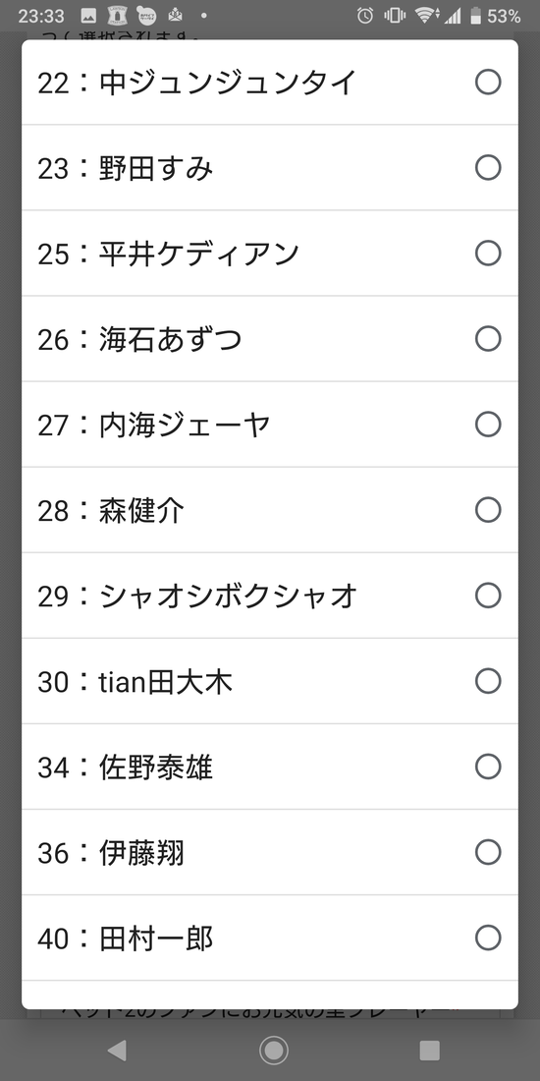
Task: Select radio button for 27：内海ジェーヤ
Action: click(x=488, y=425)
